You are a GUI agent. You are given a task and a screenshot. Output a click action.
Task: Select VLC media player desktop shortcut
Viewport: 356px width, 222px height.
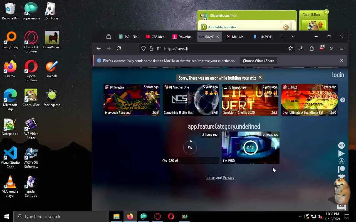point(10,186)
